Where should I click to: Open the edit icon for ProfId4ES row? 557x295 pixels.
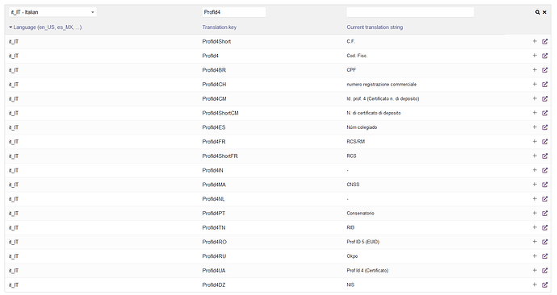[x=545, y=127]
